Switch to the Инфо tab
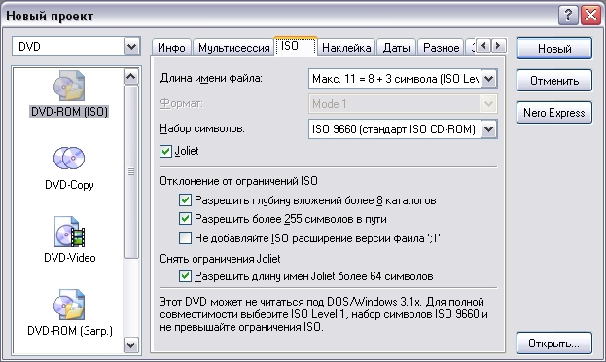The image size is (606, 362). click(x=171, y=48)
